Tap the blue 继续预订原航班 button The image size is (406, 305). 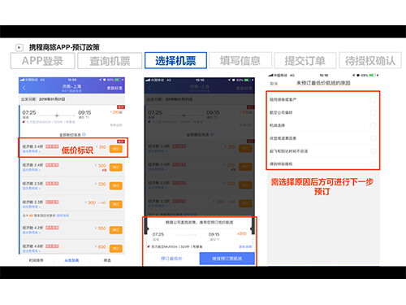pyautogui.click(x=227, y=259)
